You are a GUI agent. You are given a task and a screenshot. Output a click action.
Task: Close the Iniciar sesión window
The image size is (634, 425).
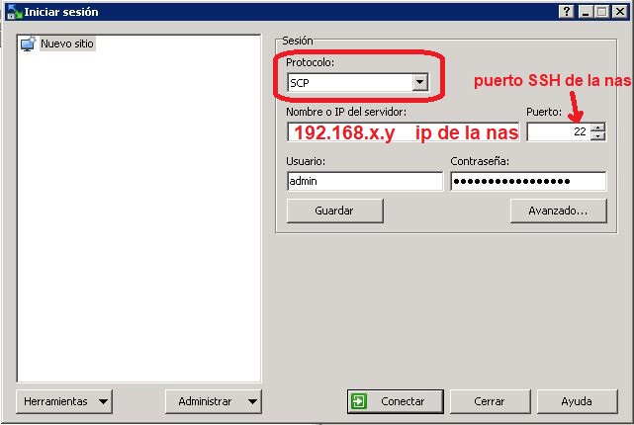pyautogui.click(x=620, y=11)
